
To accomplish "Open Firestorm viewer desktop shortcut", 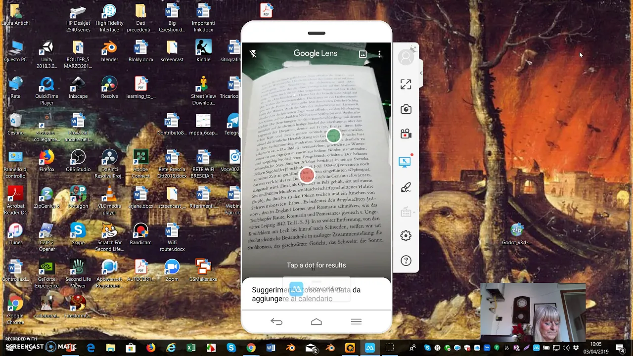I will click(78, 308).
